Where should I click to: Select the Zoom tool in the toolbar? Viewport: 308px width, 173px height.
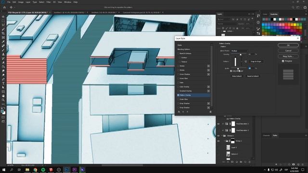3,100
